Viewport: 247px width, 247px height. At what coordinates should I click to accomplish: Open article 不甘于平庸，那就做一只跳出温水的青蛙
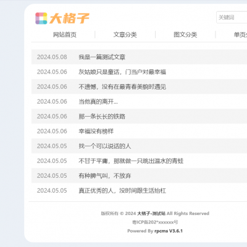(131, 161)
